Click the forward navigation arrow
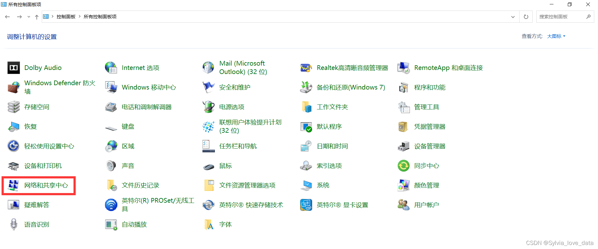 pyautogui.click(x=19, y=17)
